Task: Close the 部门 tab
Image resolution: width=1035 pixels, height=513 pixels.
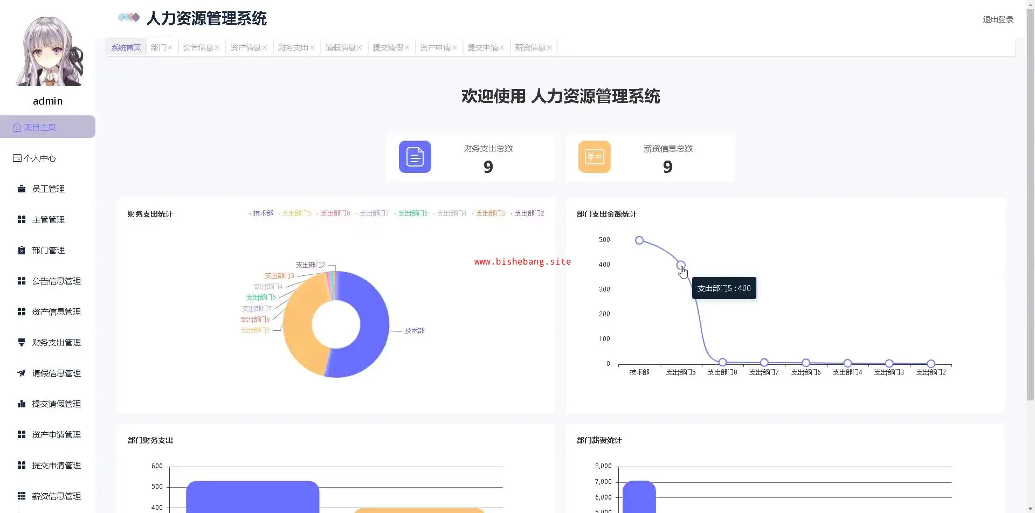Action: point(170,48)
